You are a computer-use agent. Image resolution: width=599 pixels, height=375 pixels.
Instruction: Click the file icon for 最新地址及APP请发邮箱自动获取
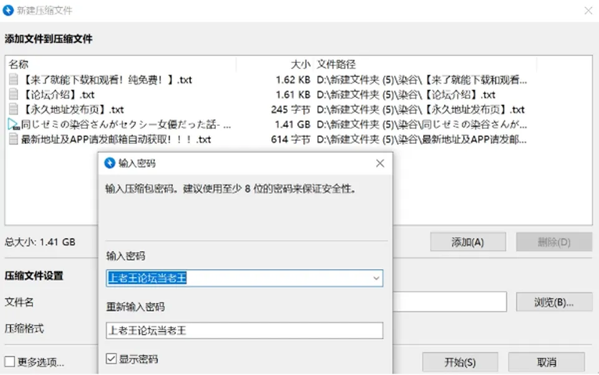[x=13, y=140]
